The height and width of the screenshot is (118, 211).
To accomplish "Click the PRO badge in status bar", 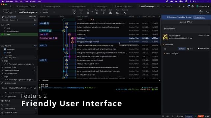I will click(x=200, y=116).
